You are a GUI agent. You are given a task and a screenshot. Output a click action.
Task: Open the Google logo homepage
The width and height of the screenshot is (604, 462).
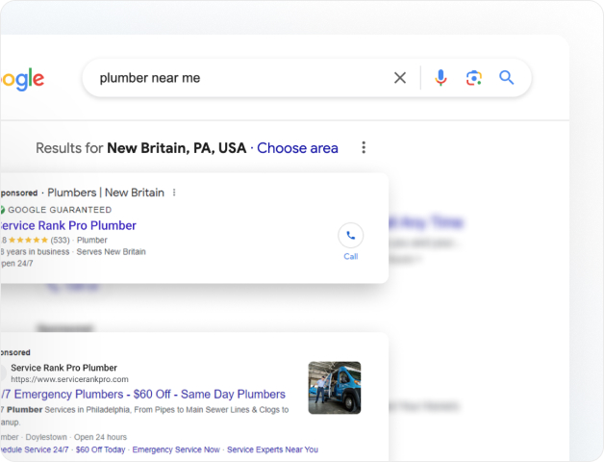click(22, 79)
